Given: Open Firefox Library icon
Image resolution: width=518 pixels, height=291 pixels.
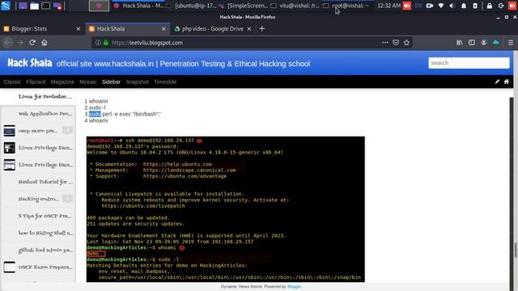Looking at the screenshot, I should [460, 43].
